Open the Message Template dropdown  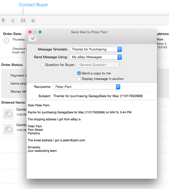95,49
